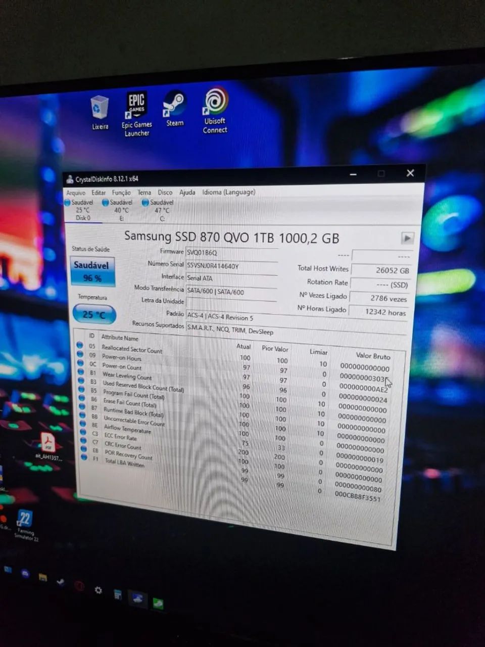Click the Pior Valor column header
The image size is (485, 647).
coord(275,348)
